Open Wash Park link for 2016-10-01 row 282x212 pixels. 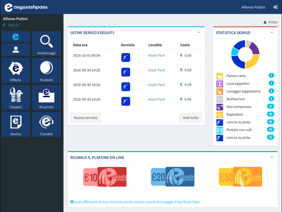point(156,55)
